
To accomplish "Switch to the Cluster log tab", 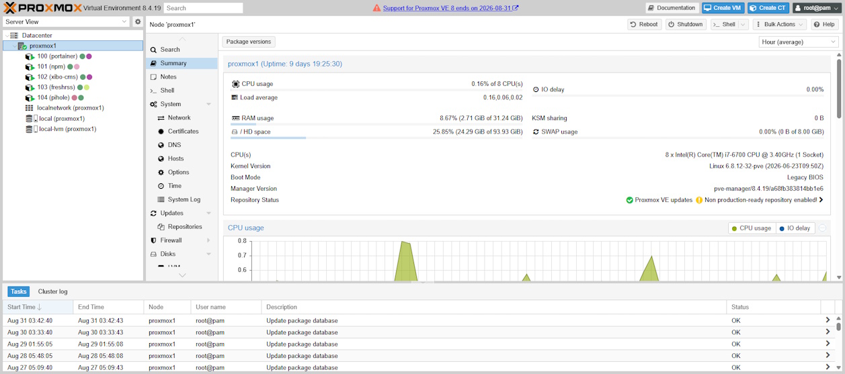I will coord(52,291).
